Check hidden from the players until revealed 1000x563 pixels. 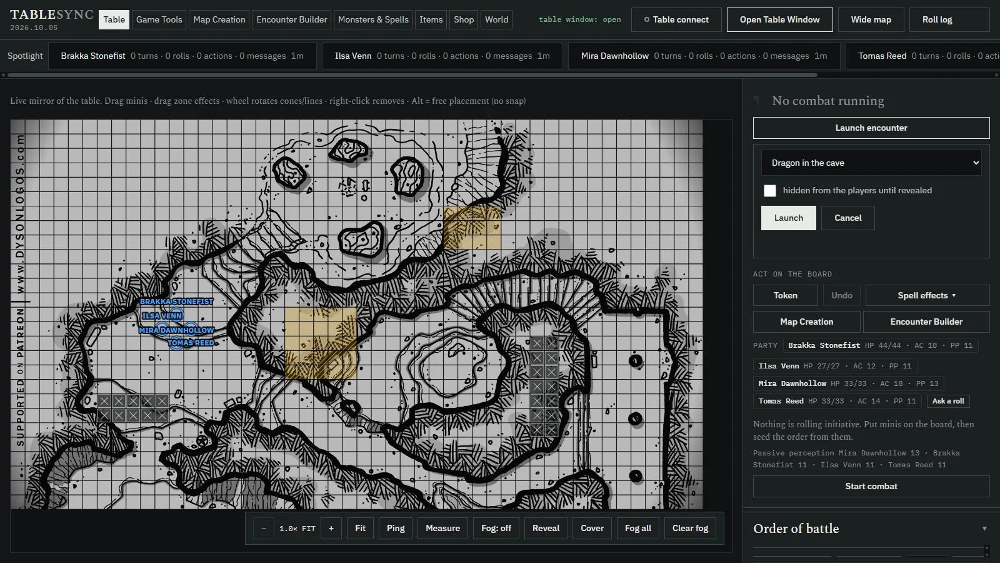[x=770, y=191]
